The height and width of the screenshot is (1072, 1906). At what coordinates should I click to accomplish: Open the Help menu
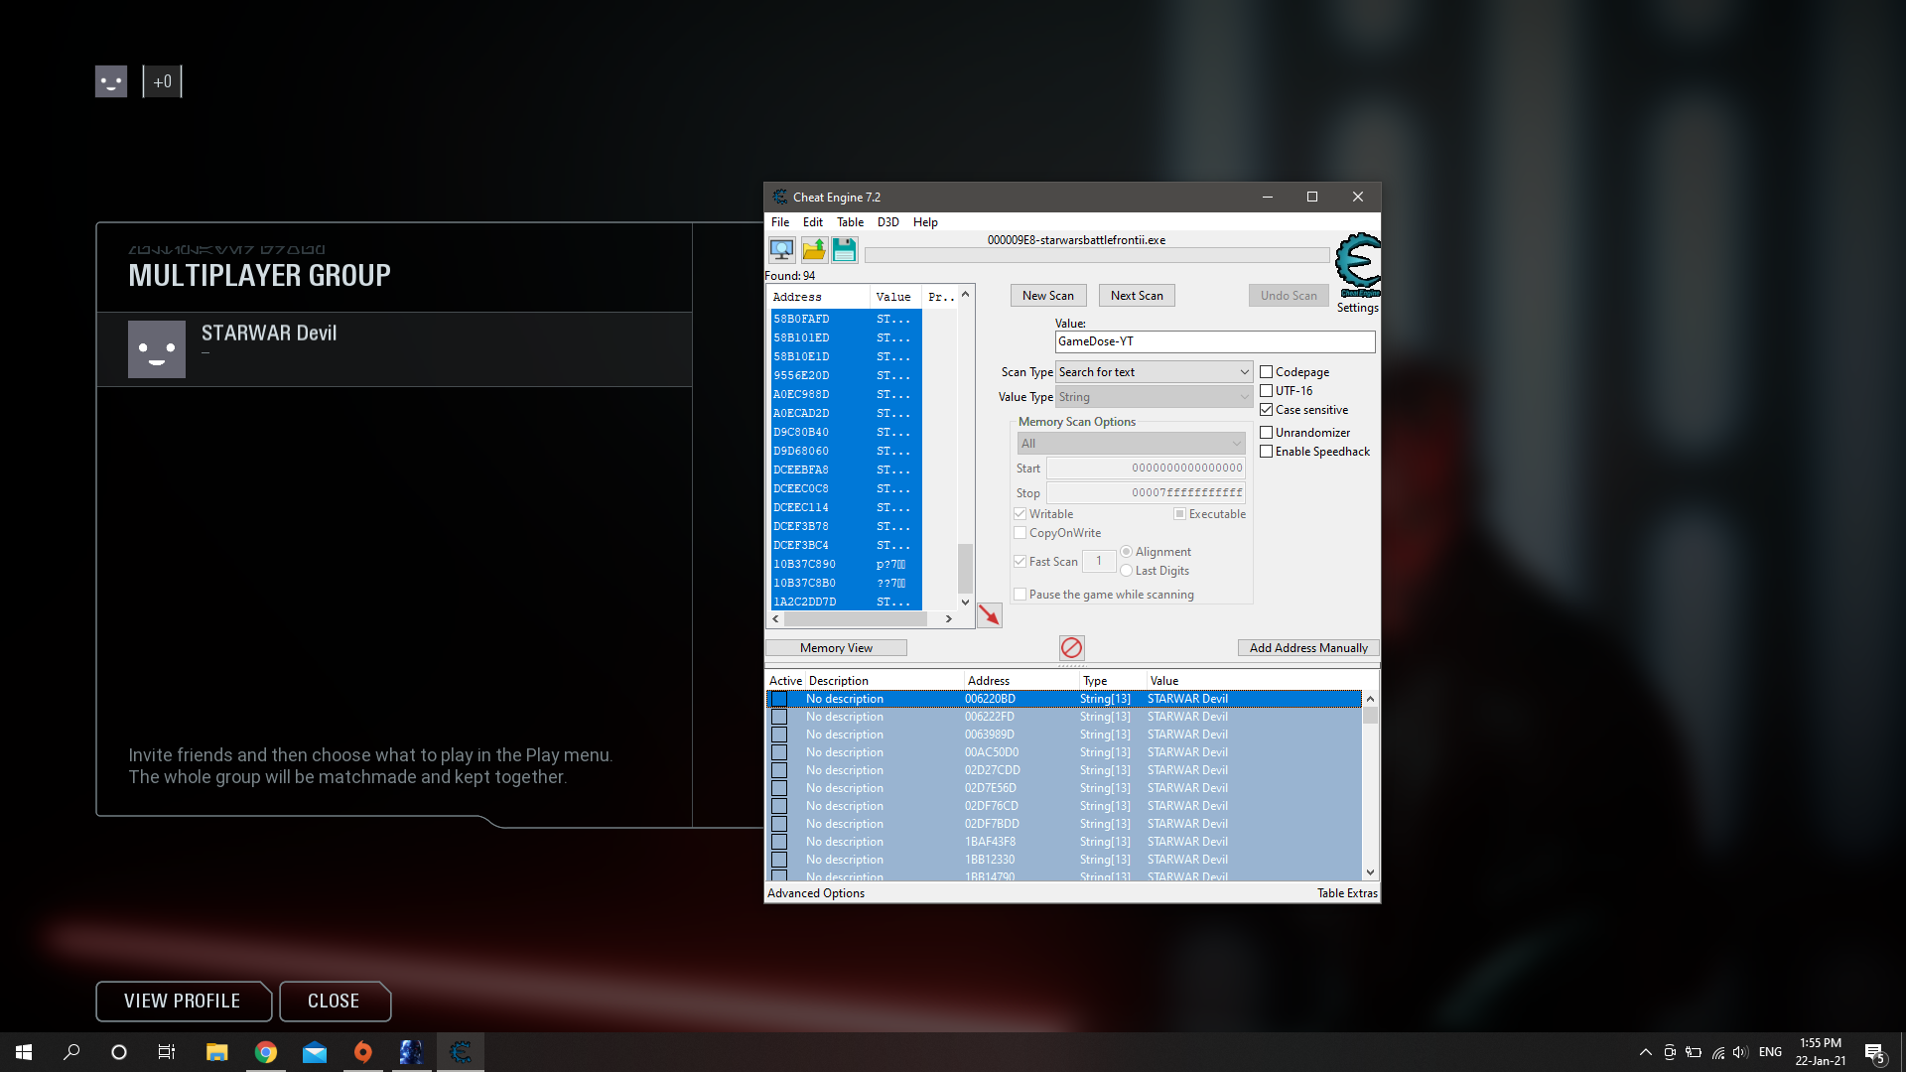925,222
